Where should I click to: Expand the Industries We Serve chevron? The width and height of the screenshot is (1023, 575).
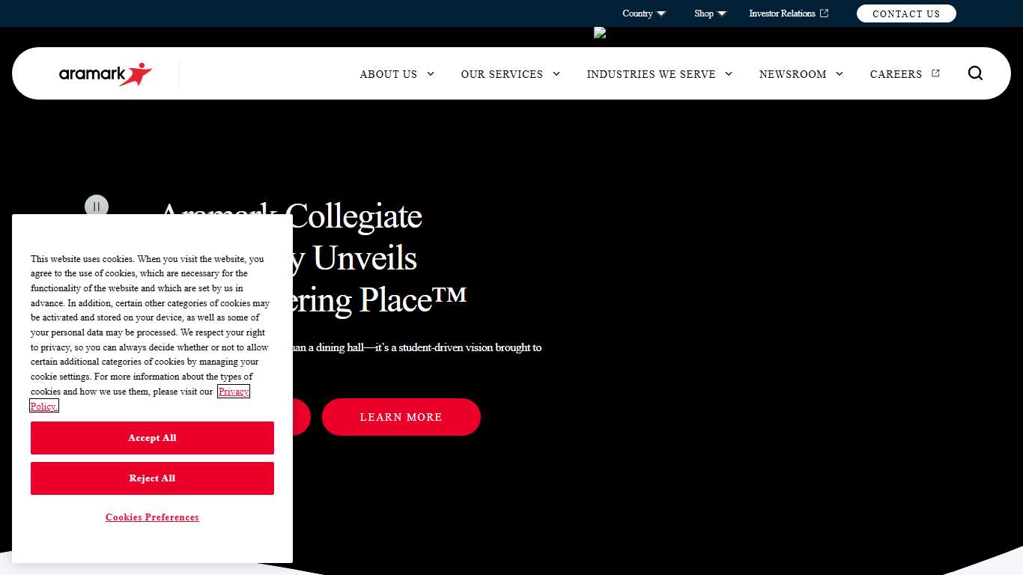coord(729,74)
